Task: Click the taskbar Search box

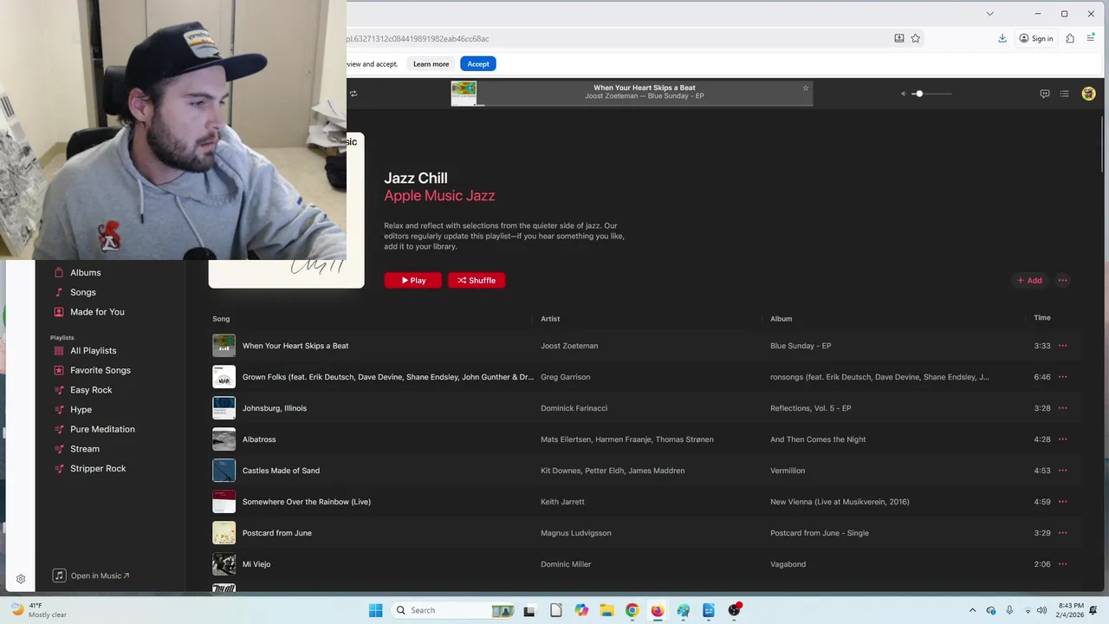Action: pos(454,610)
